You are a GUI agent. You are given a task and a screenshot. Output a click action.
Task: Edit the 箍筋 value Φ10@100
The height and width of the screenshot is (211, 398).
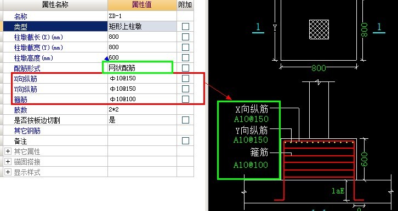point(142,99)
